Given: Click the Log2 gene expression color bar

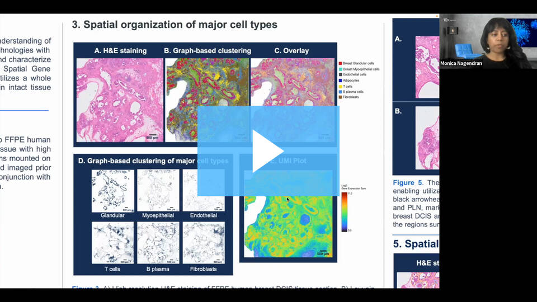Looking at the screenshot, I should 344,213.
